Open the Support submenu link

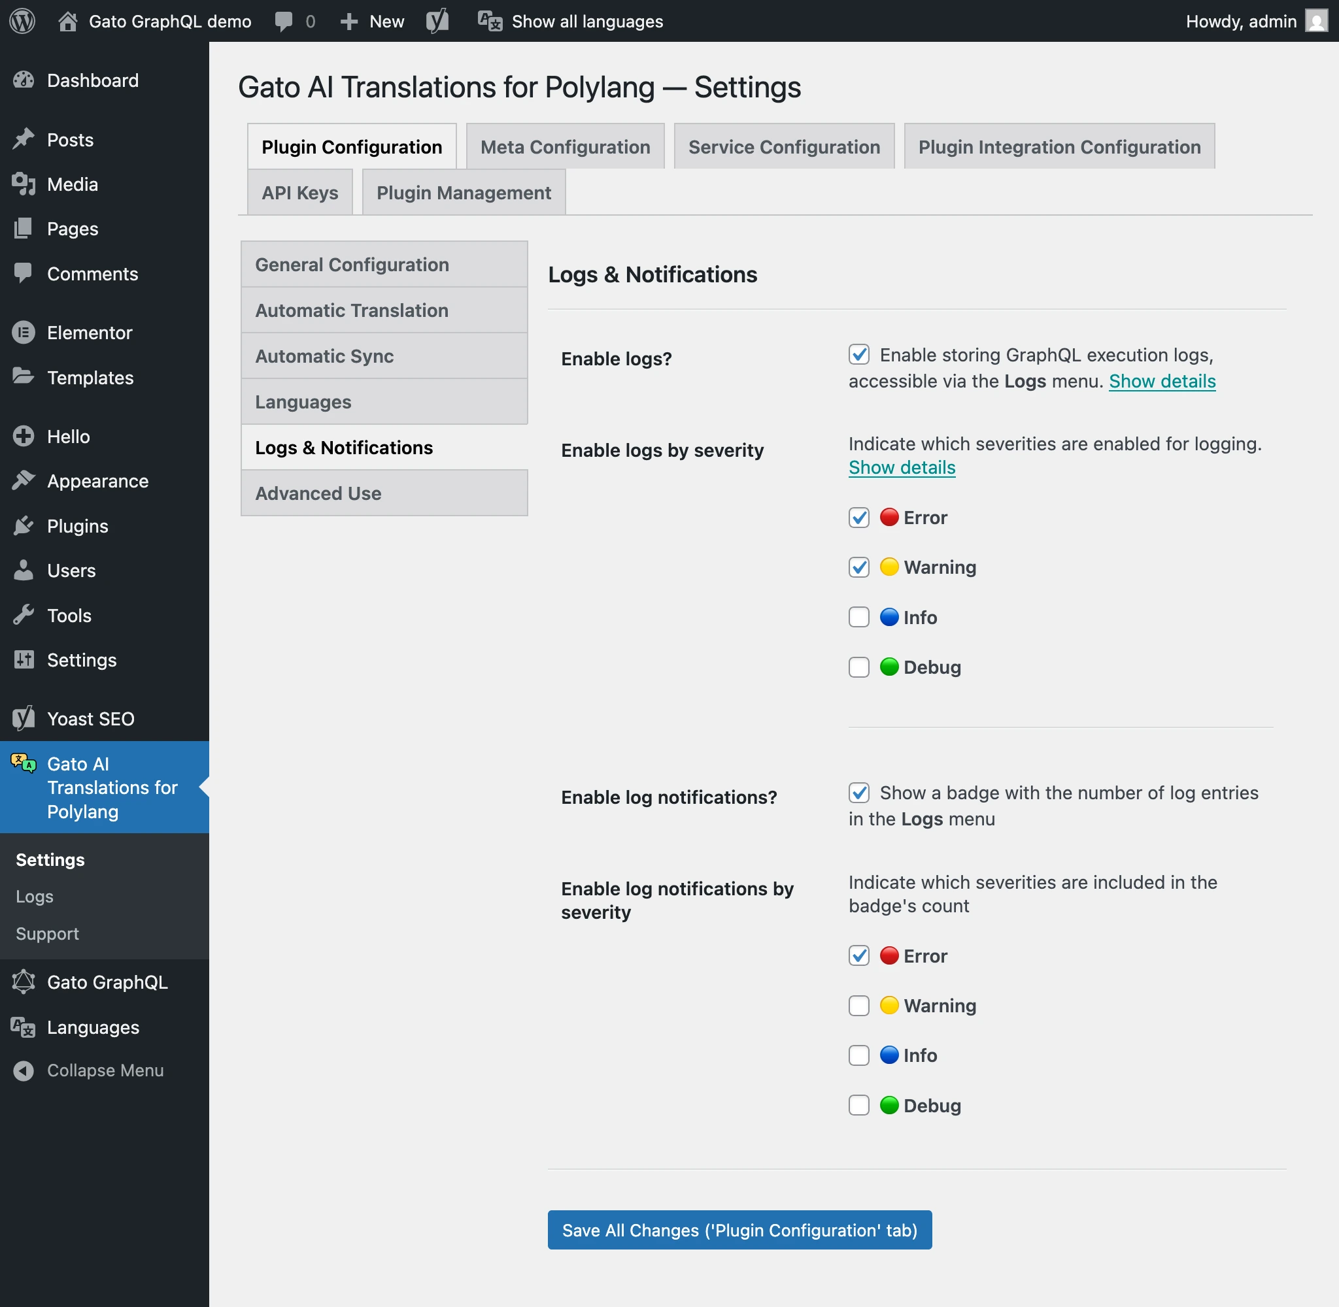(x=47, y=934)
